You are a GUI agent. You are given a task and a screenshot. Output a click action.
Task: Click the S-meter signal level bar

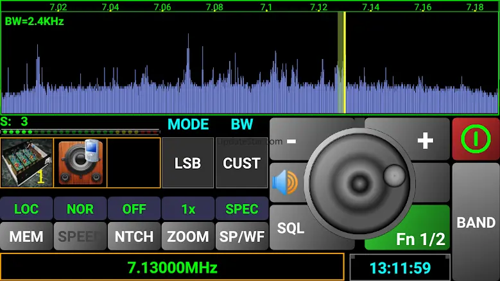point(80,132)
